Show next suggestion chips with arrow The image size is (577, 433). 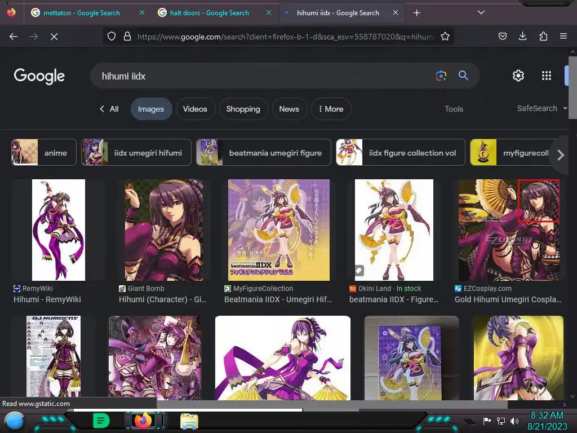coord(560,155)
